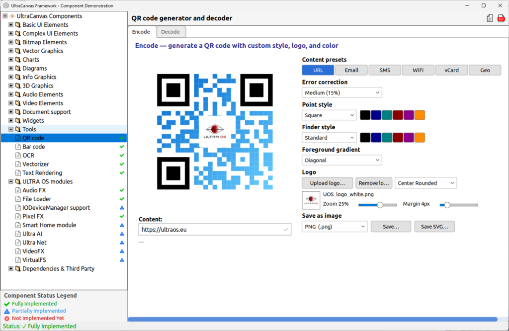This screenshot has height=331, width=509.
Task: Click the Upload logo button
Action: click(x=328, y=183)
